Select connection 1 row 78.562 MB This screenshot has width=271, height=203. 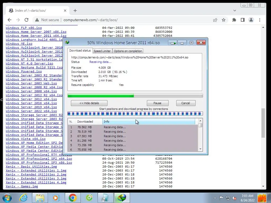click(133, 127)
